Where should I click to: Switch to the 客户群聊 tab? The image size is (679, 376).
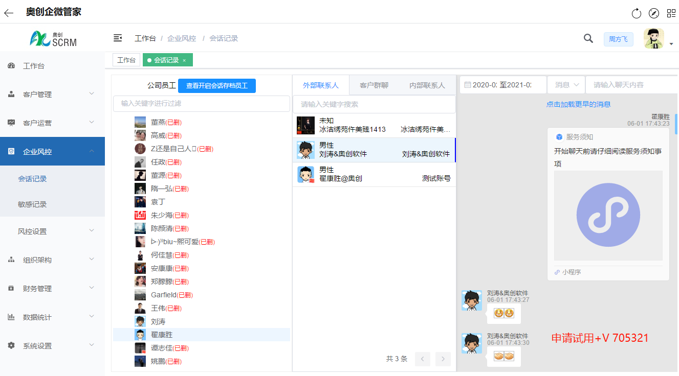pyautogui.click(x=374, y=85)
